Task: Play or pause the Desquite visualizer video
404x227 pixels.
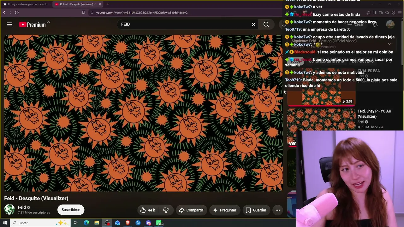Action: (143, 113)
